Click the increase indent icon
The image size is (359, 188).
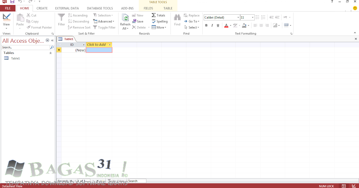(271, 17)
